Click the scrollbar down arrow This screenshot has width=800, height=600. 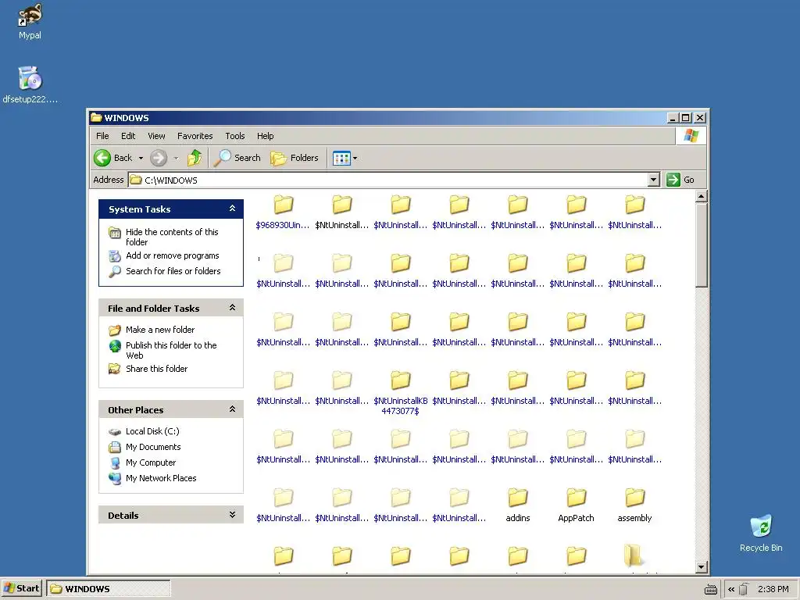(702, 567)
